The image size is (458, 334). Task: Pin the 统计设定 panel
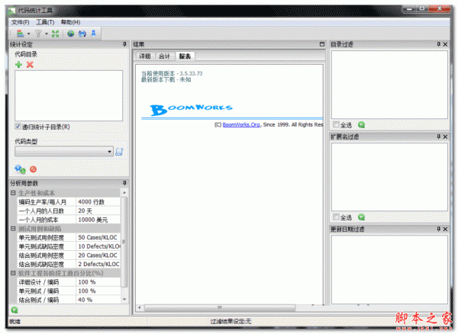tap(124, 44)
